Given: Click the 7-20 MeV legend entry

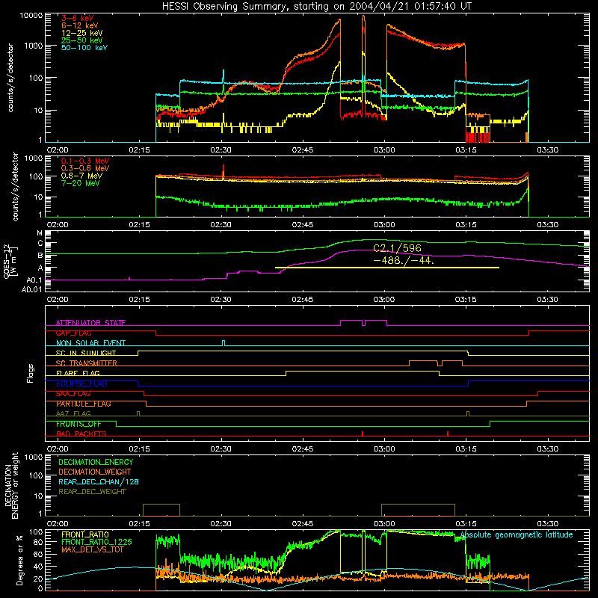Looking at the screenshot, I should tap(81, 183).
